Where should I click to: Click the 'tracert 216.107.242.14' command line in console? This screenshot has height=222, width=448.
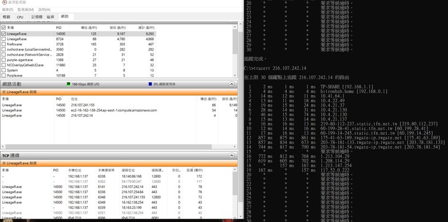click(280, 68)
